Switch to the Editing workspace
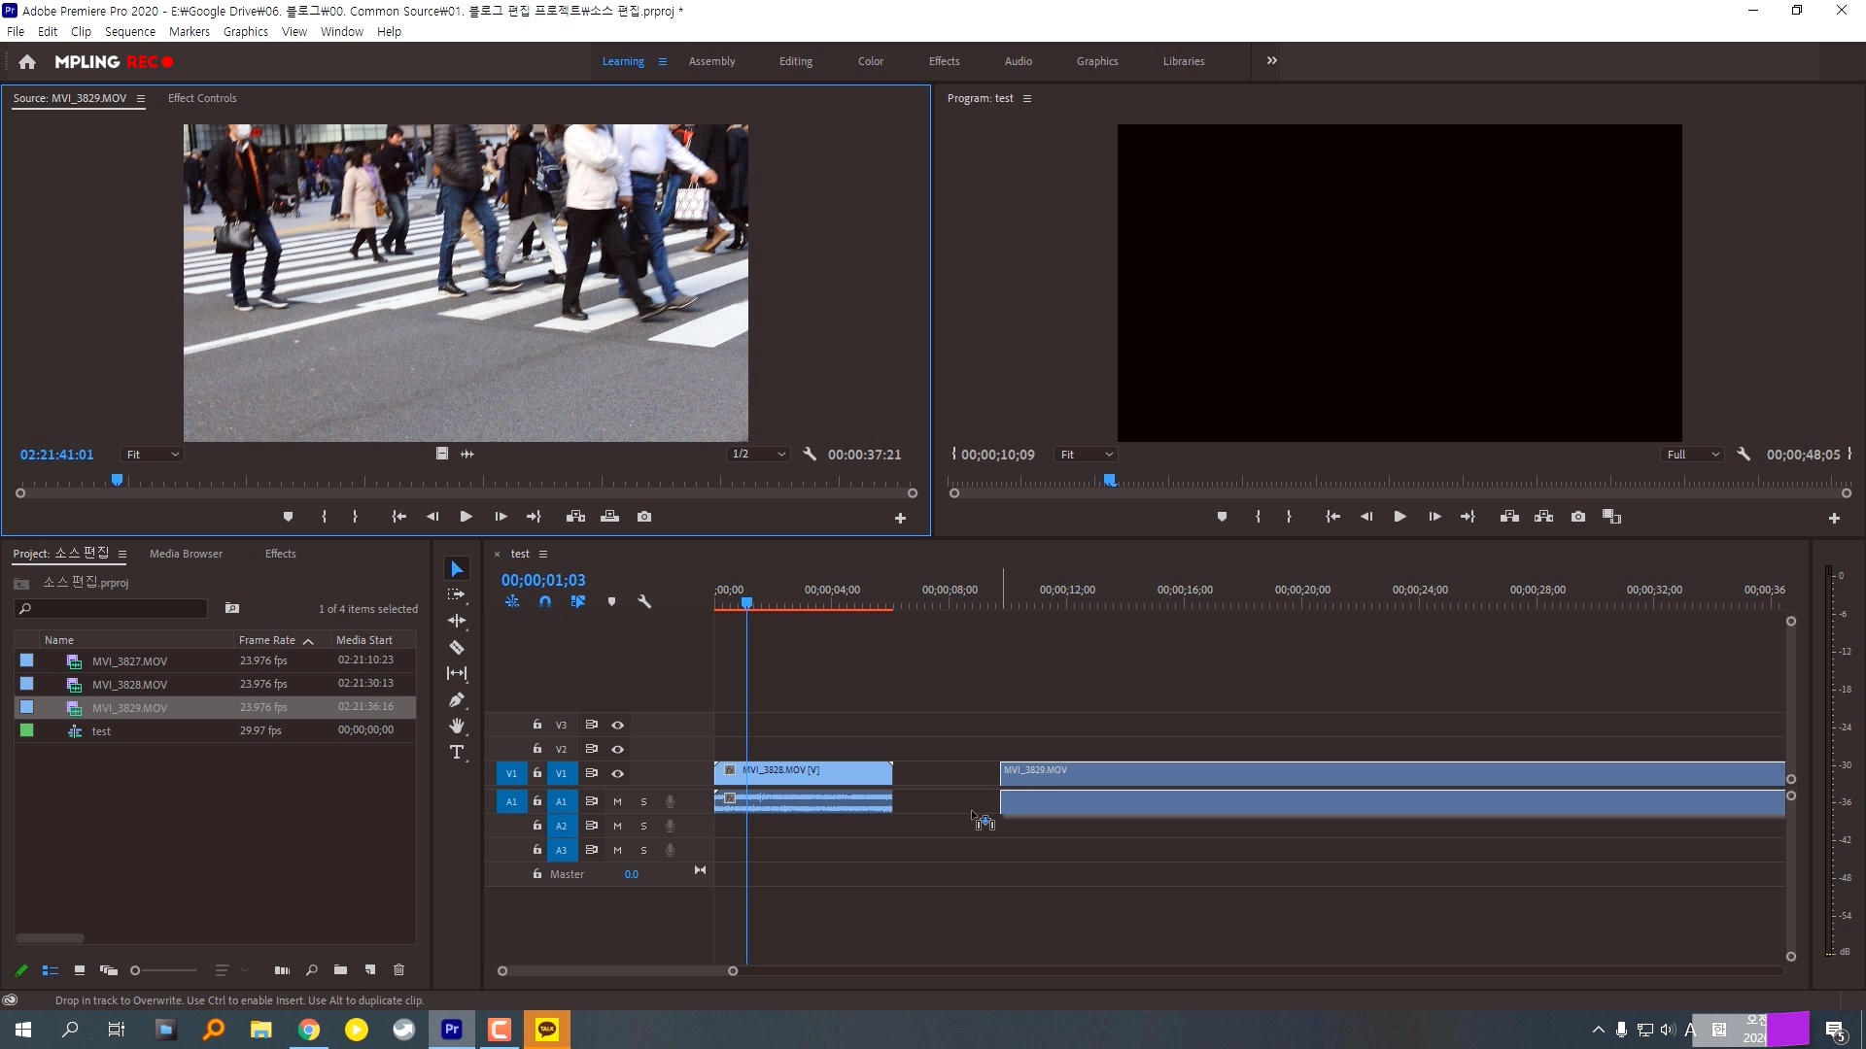Viewport: 1866px width, 1049px height. [795, 61]
